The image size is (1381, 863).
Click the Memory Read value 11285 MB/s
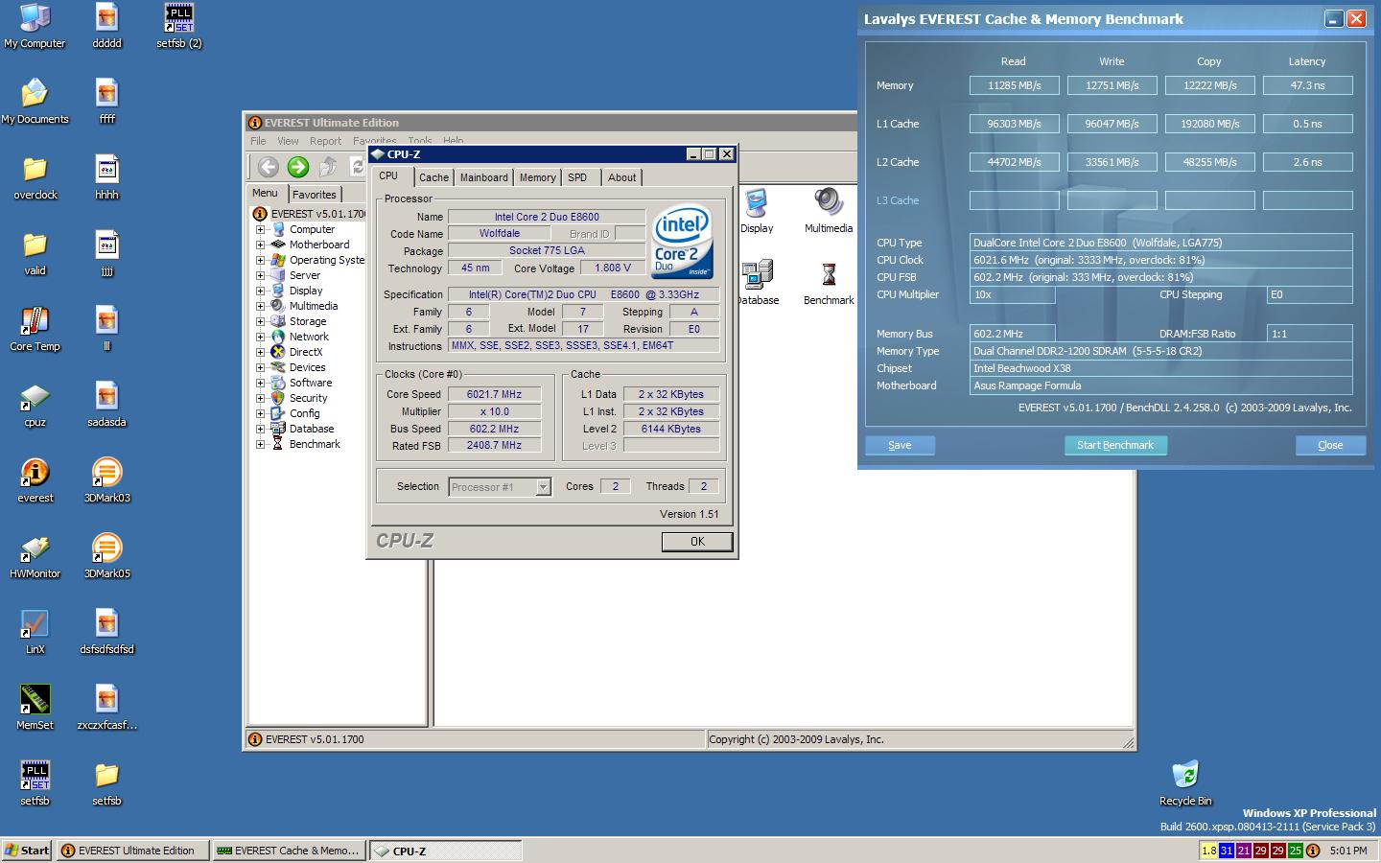1015,85
